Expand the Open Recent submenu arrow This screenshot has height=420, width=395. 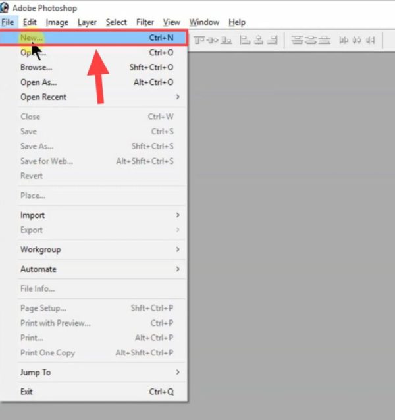click(x=178, y=97)
